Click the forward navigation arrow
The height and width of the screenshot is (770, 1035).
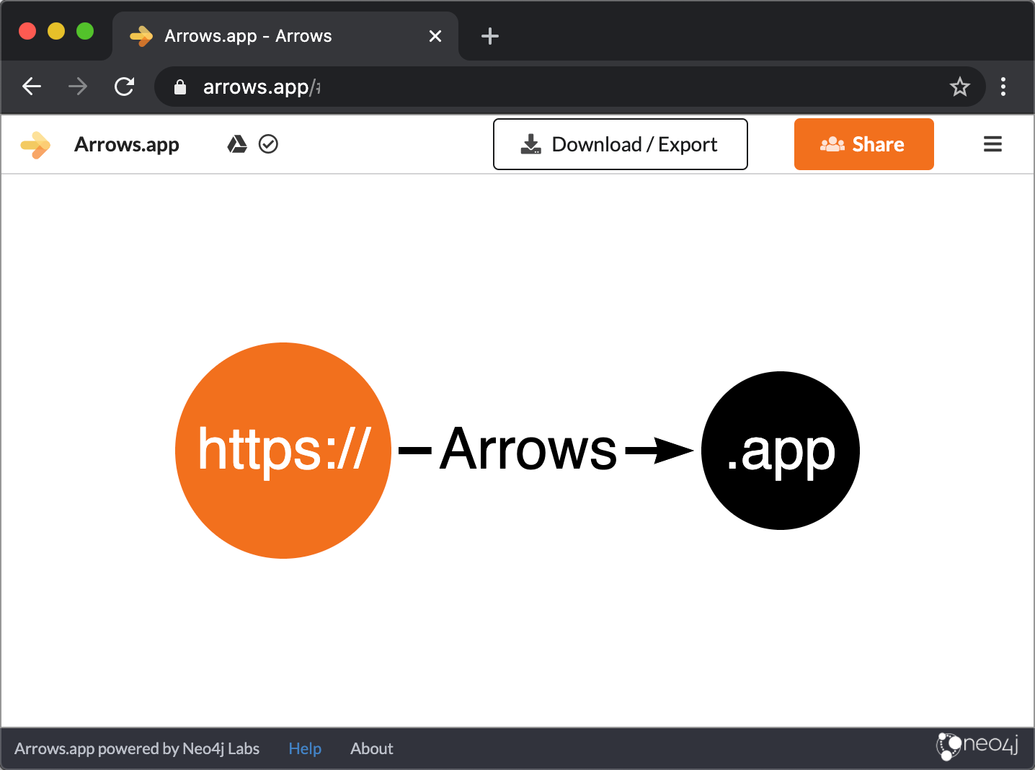pyautogui.click(x=78, y=87)
